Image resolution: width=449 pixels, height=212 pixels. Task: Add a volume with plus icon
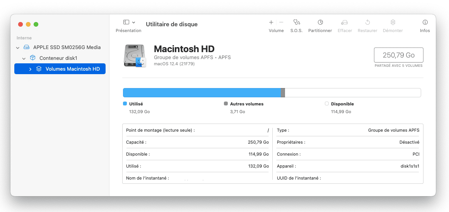(271, 22)
